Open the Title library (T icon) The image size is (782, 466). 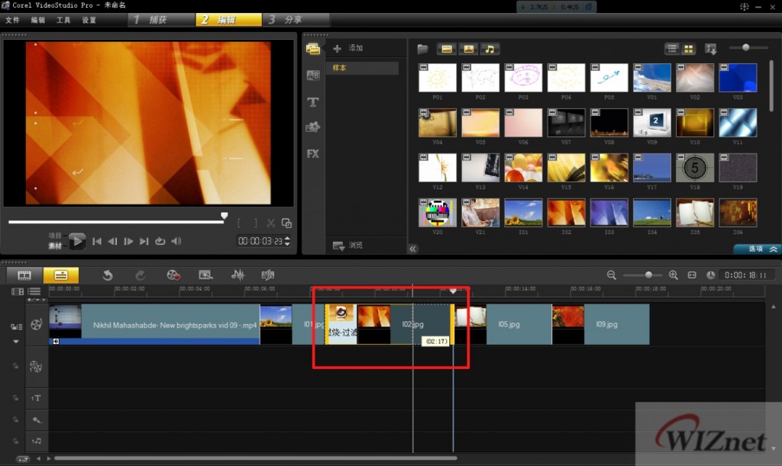pyautogui.click(x=312, y=102)
